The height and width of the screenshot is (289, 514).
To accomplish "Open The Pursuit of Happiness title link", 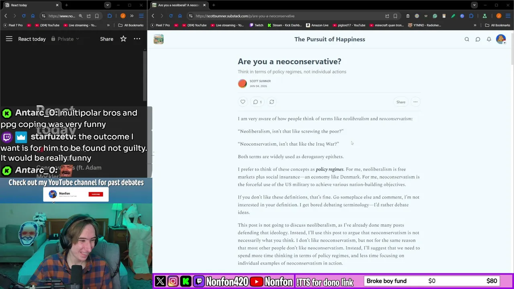I will pyautogui.click(x=330, y=39).
